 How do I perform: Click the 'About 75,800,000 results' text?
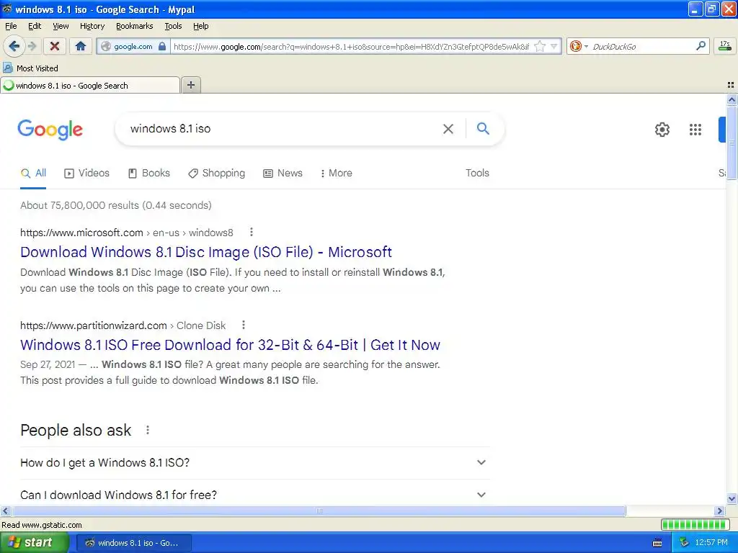point(116,205)
